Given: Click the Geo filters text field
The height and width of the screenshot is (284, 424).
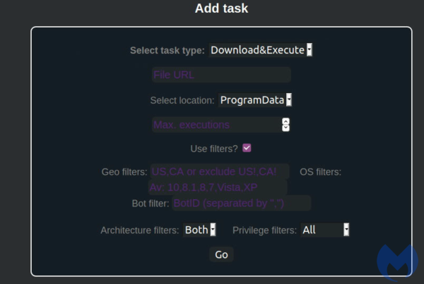Looking at the screenshot, I should 219,172.
